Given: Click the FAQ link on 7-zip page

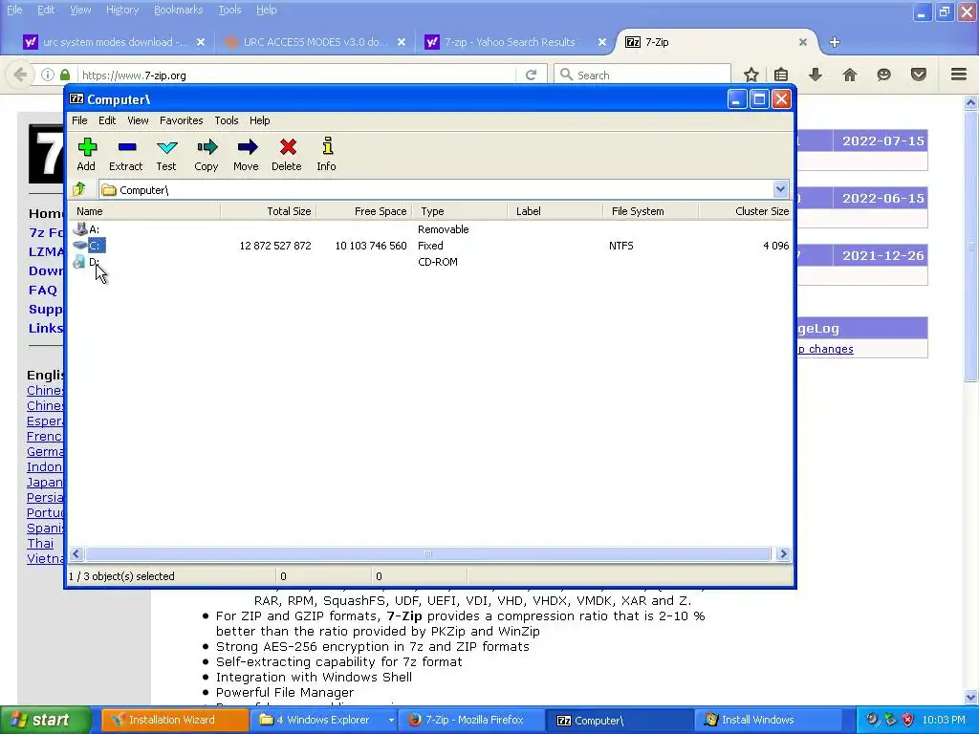Looking at the screenshot, I should [42, 290].
